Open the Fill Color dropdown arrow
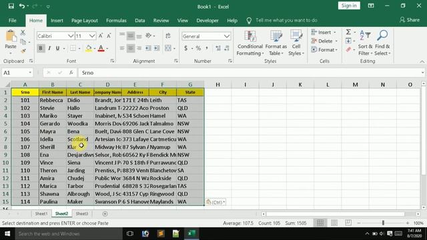Screen dimensions: 427x240 (95, 49)
